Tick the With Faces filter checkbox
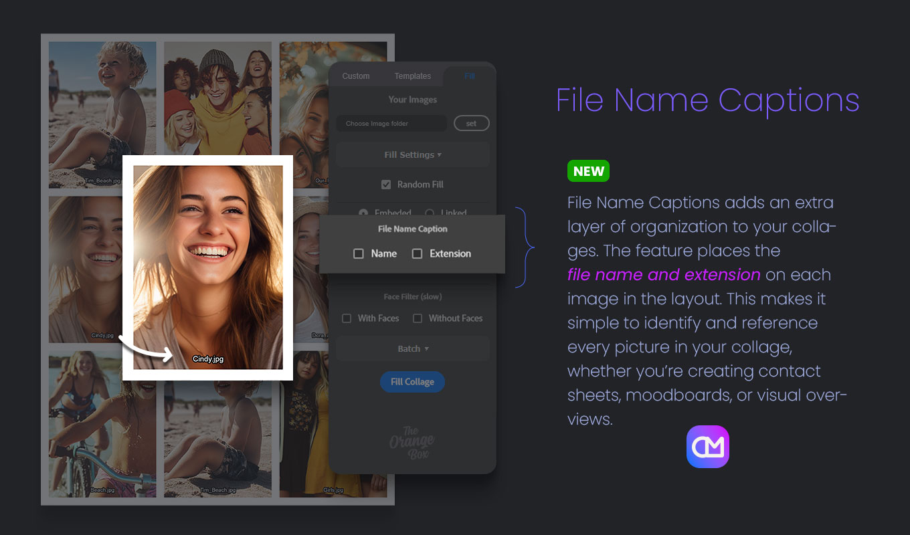 [347, 318]
